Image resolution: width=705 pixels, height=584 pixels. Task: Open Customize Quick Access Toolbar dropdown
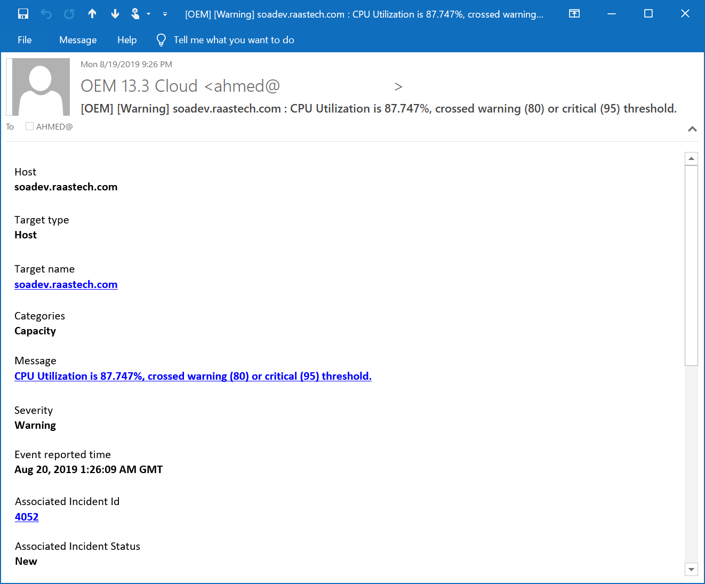(165, 14)
